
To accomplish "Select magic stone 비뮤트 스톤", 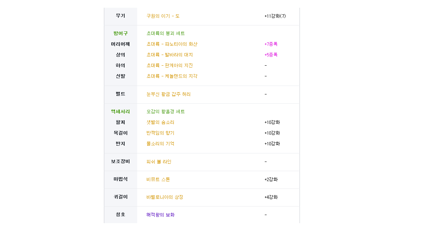I will click(158, 179).
